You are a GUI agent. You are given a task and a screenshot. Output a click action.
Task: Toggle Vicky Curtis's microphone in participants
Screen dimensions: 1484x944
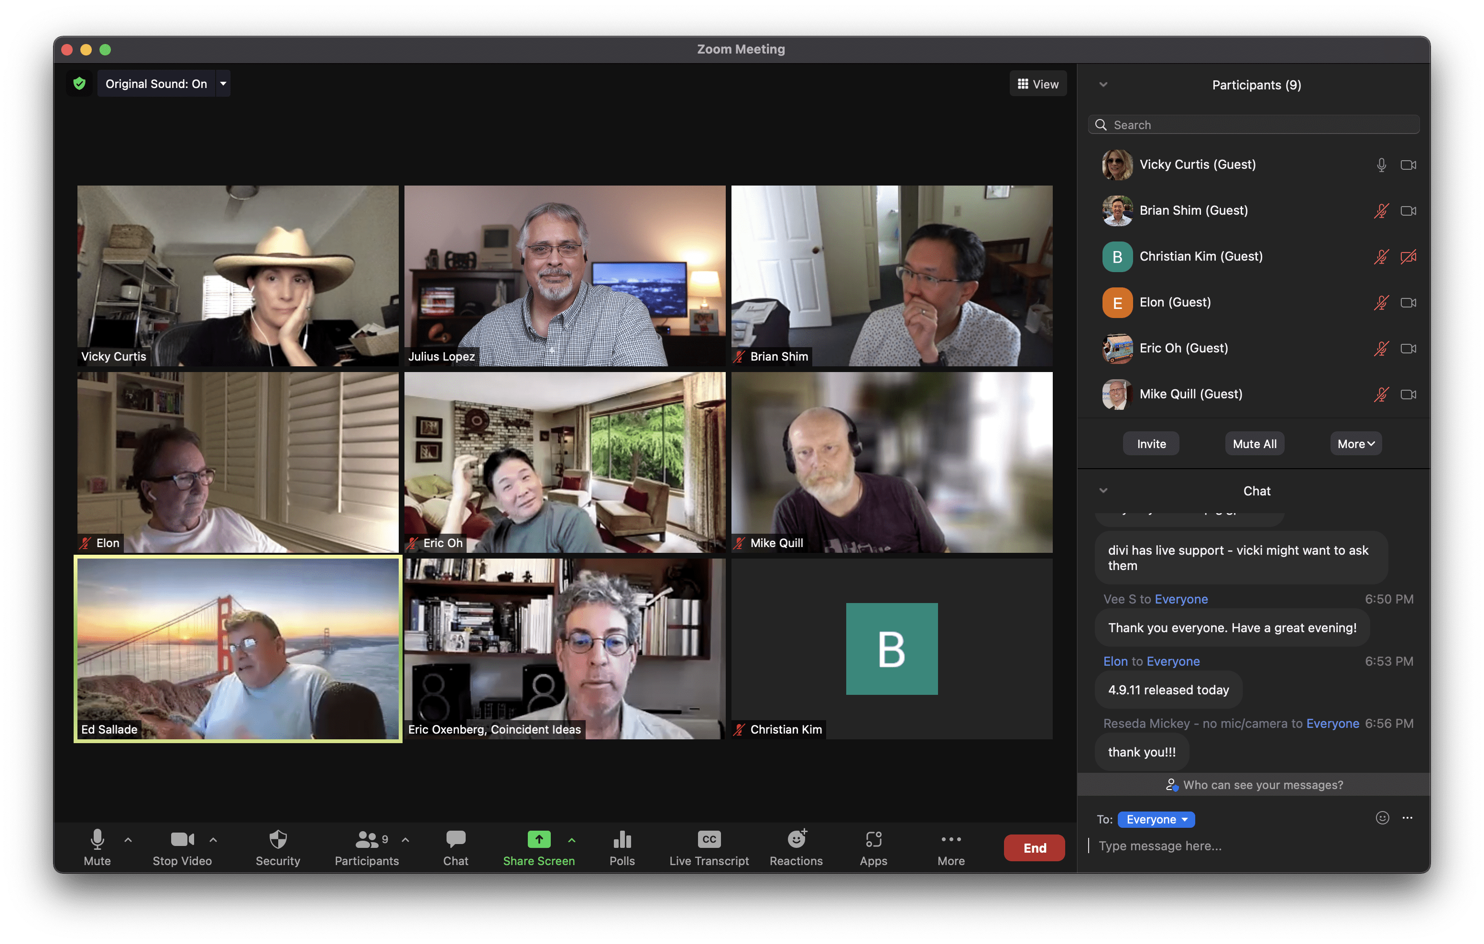click(1381, 165)
